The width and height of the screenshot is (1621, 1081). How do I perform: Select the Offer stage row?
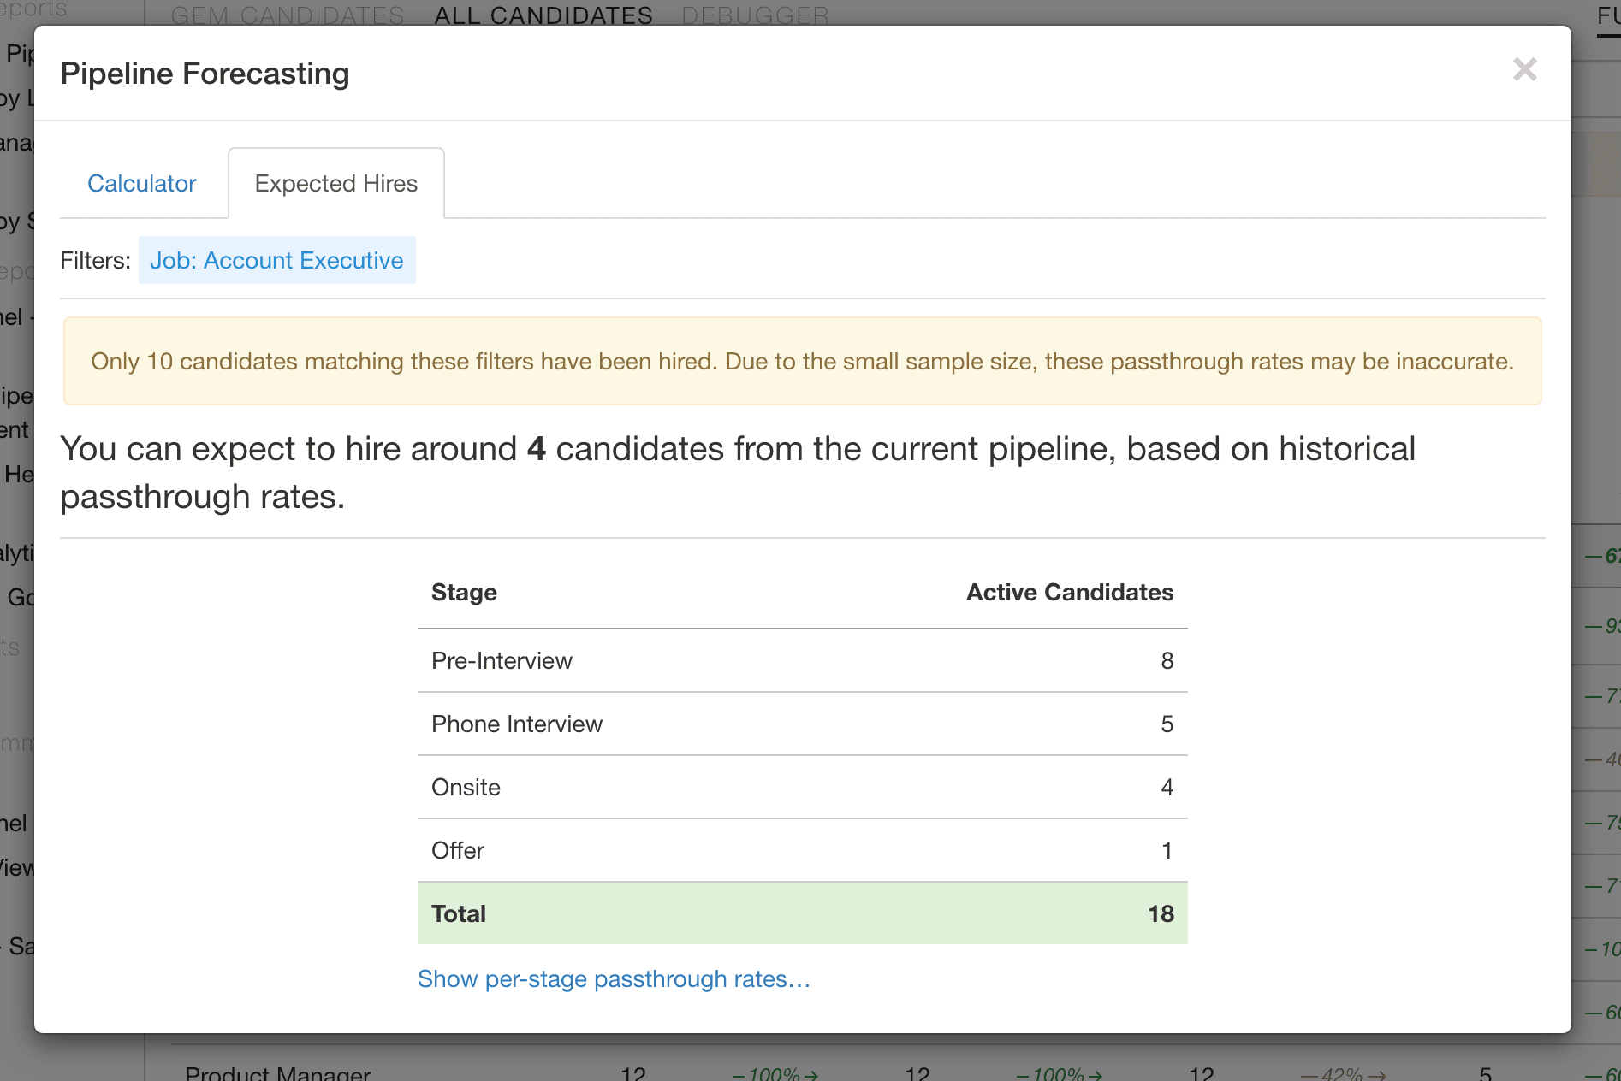458,851
